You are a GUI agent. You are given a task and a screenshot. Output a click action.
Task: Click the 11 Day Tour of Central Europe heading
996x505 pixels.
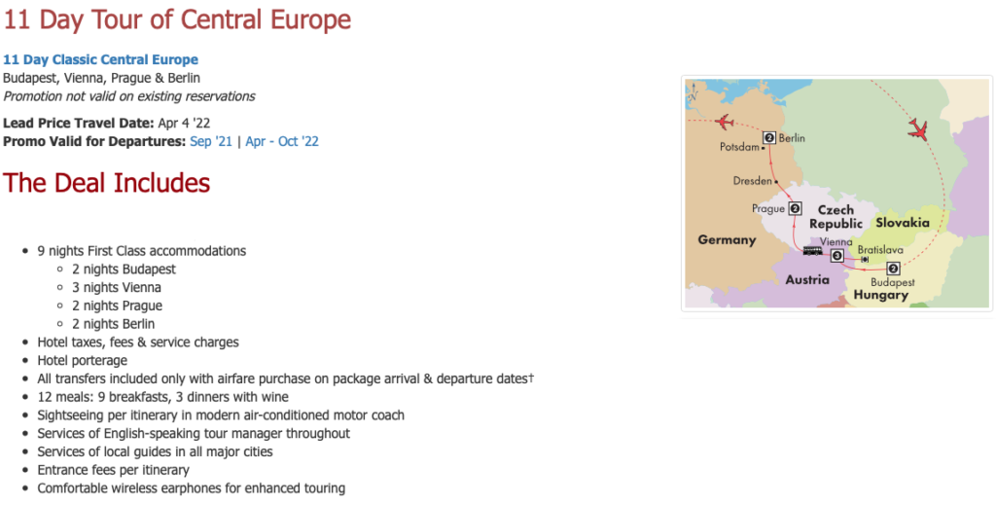(x=177, y=19)
